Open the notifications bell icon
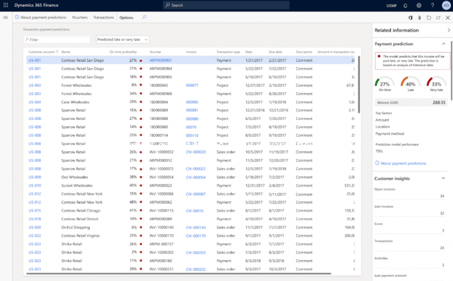The height and width of the screenshot is (281, 453). point(405,6)
